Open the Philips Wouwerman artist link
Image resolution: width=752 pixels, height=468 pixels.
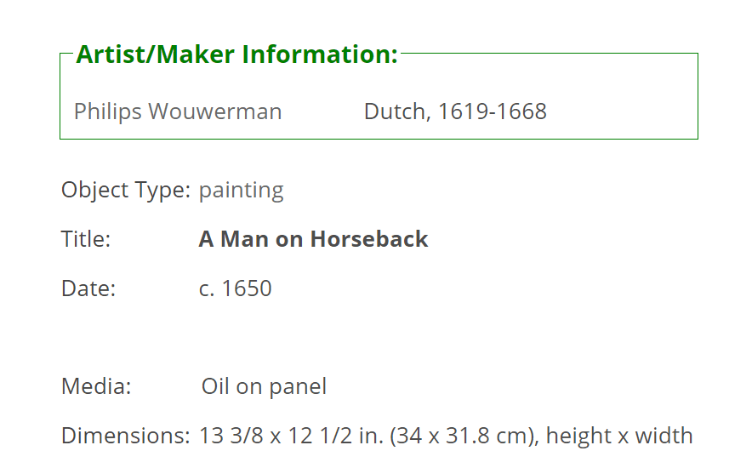(178, 112)
